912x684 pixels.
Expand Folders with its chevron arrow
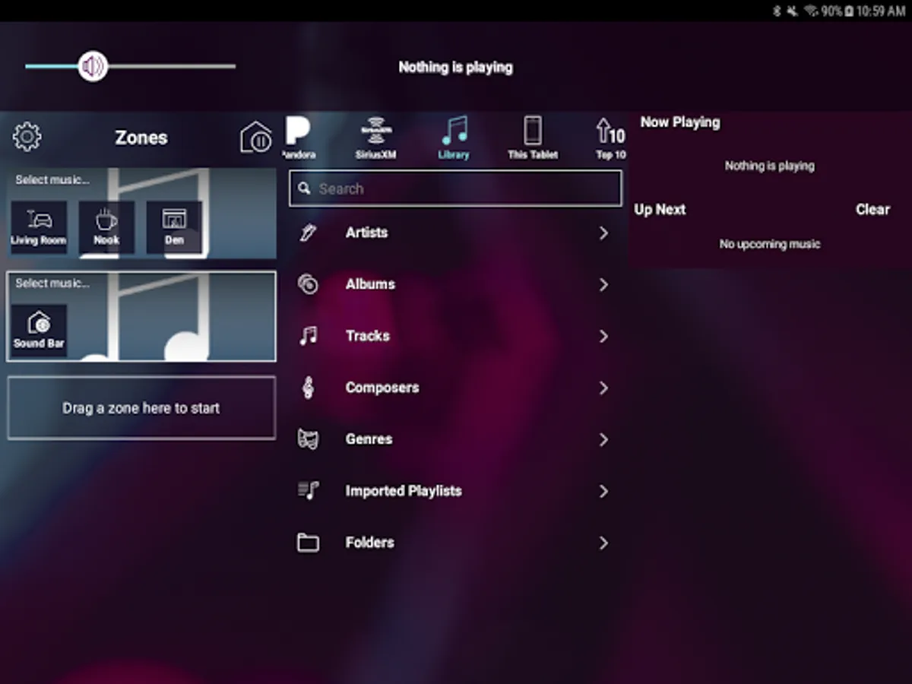(x=603, y=543)
